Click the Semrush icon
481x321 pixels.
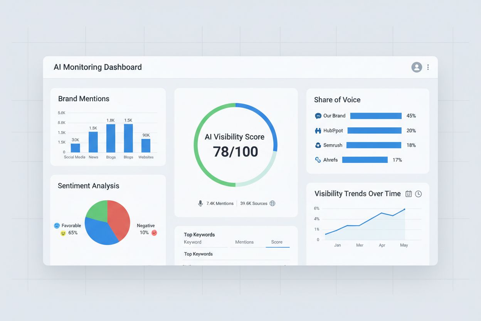tap(317, 145)
